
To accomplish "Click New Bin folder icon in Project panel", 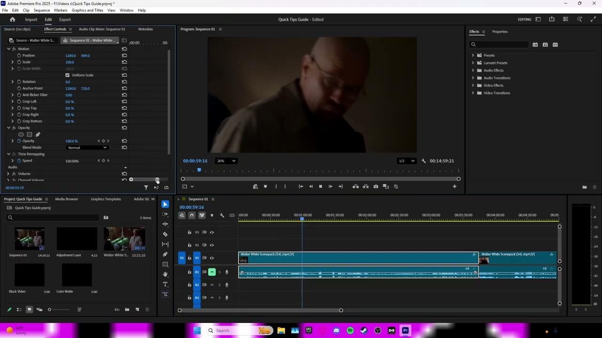I will (x=127, y=309).
